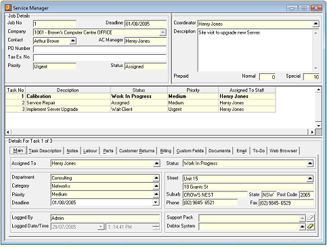Click the eraser icon next to Support Pack
Viewport: 327px width, 247px height.
click(x=311, y=218)
